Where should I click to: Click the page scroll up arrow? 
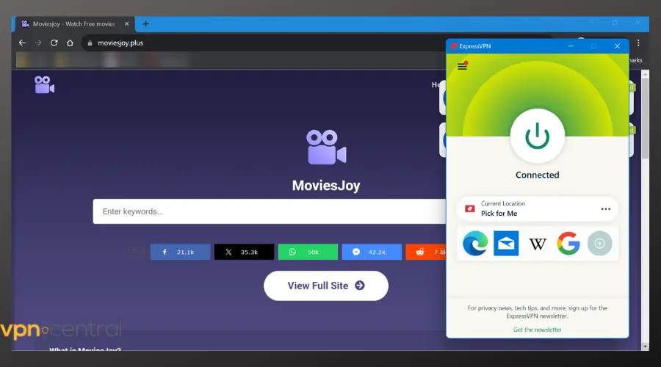645,74
